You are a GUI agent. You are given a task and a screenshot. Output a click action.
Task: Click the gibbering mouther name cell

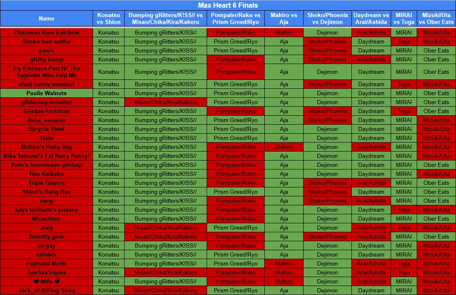point(47,102)
